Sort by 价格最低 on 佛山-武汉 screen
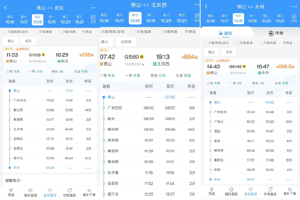The image size is (300, 200). [x=70, y=192]
